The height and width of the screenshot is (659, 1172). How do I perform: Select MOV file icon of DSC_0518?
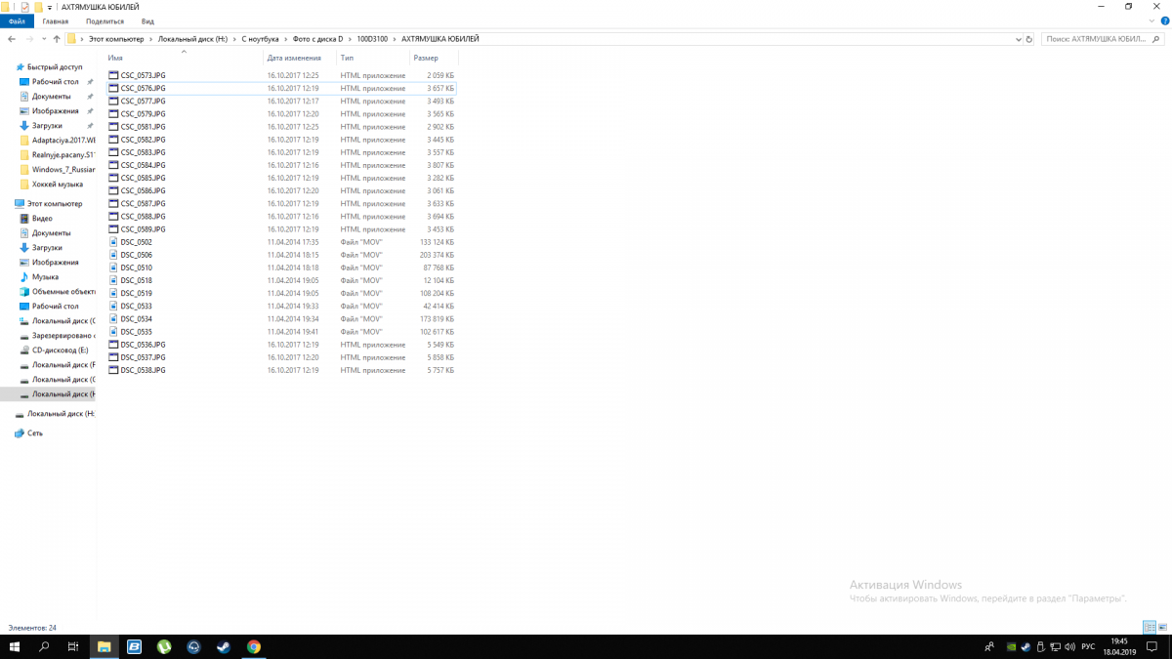(x=113, y=281)
